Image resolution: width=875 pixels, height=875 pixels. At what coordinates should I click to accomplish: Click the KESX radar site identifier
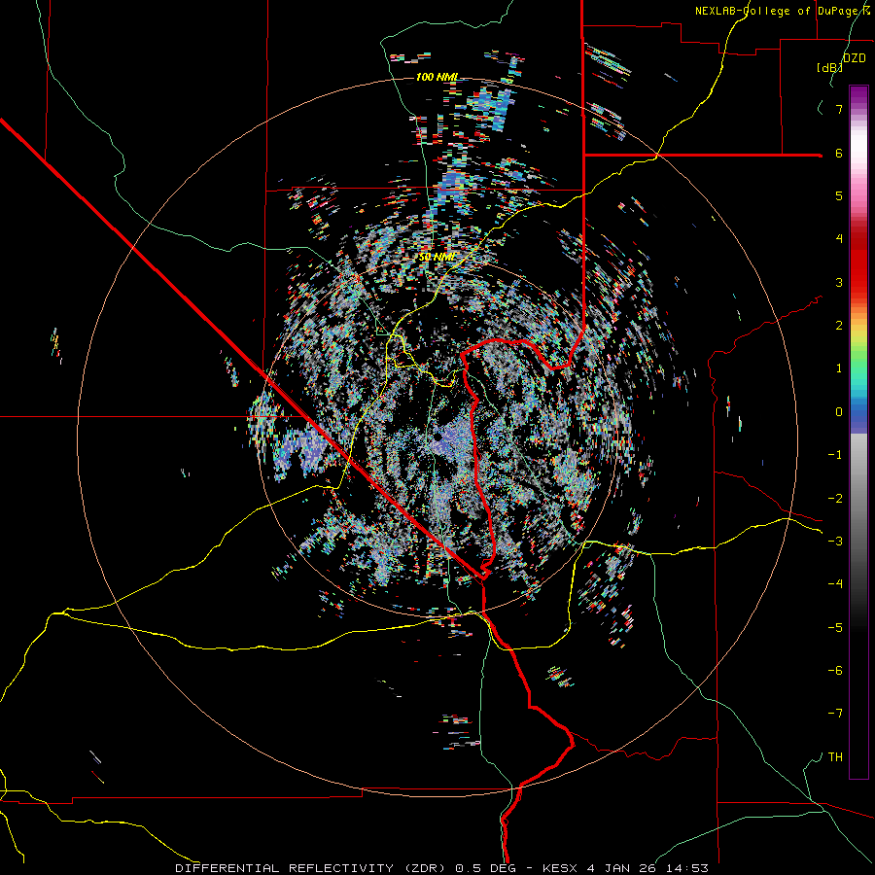pyautogui.click(x=561, y=868)
